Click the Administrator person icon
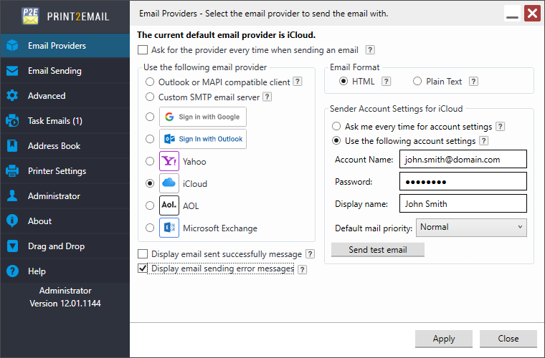This screenshot has width=545, height=358. pos(12,195)
